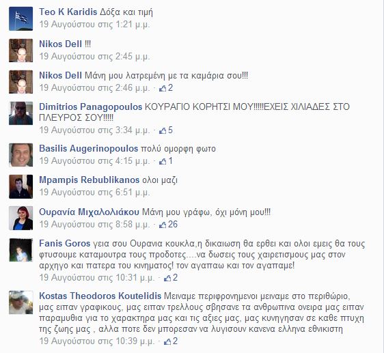Visit Kostas Theodoros Koutelidis profile name
This screenshot has width=384, height=353.
pos(100,296)
